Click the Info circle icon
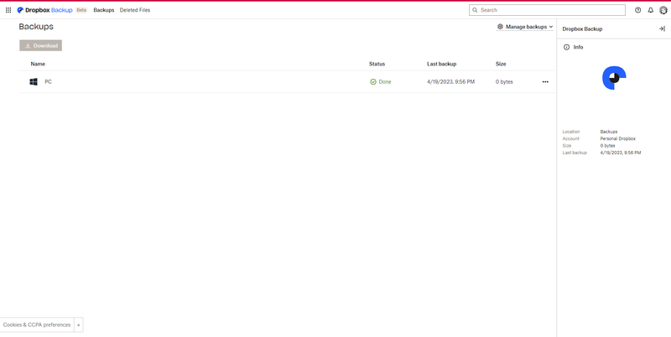 567,47
